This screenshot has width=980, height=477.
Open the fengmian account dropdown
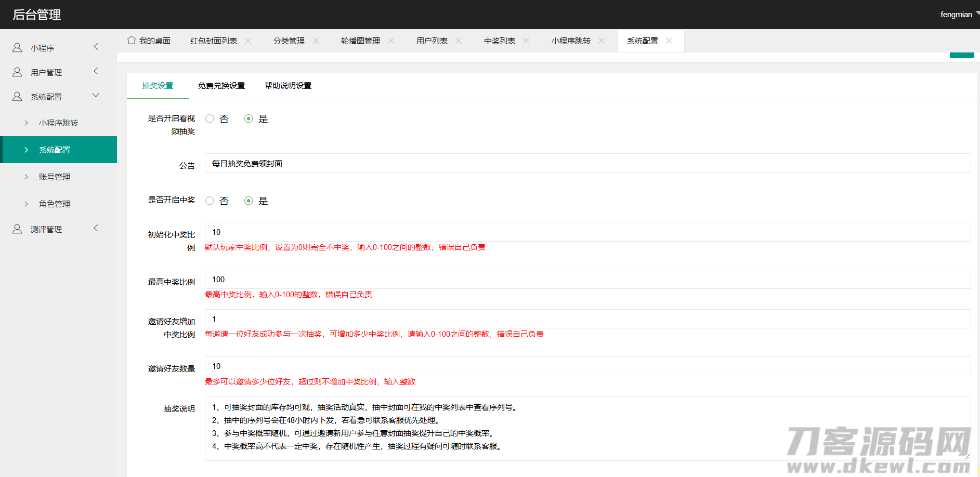tap(958, 15)
